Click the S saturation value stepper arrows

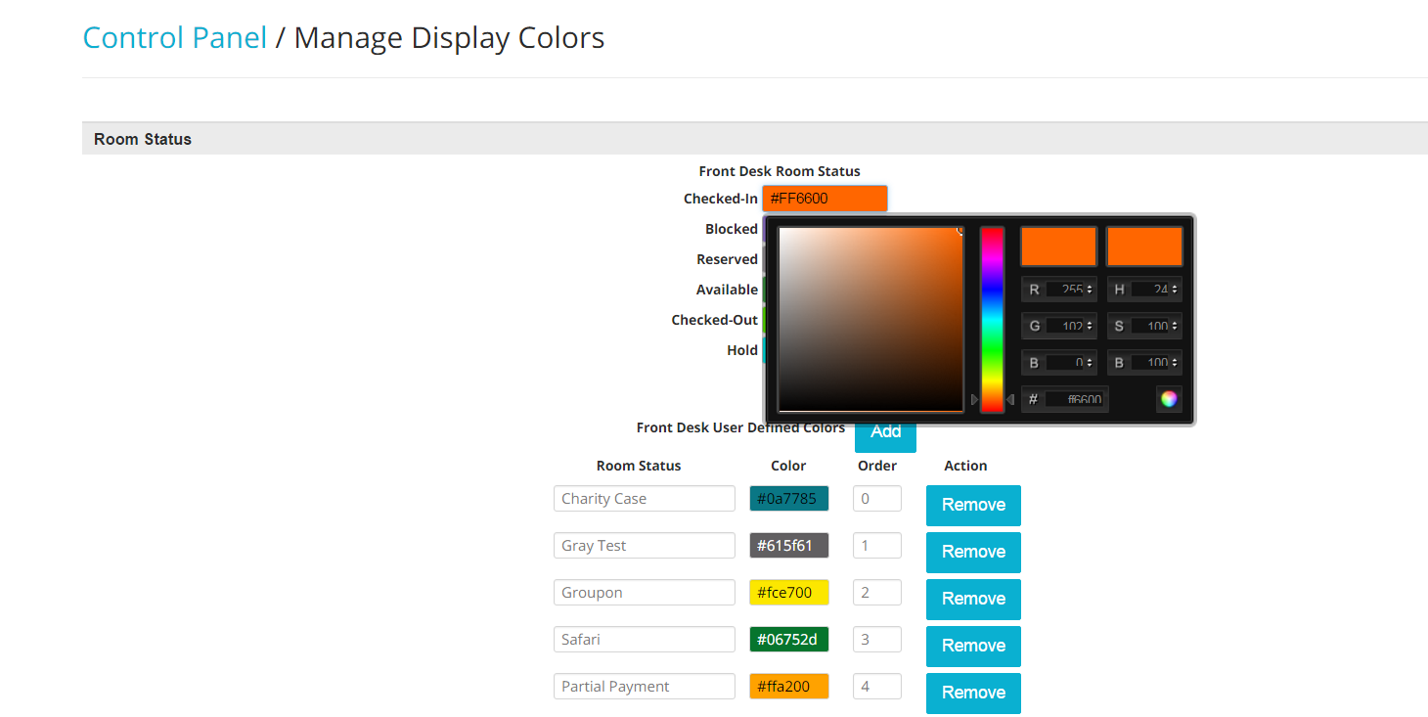point(1175,326)
